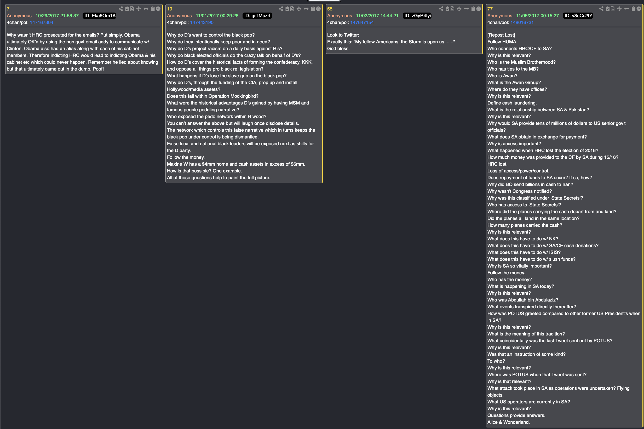This screenshot has width=644, height=429.
Task: Share post 7 using the share icon
Action: tap(121, 9)
